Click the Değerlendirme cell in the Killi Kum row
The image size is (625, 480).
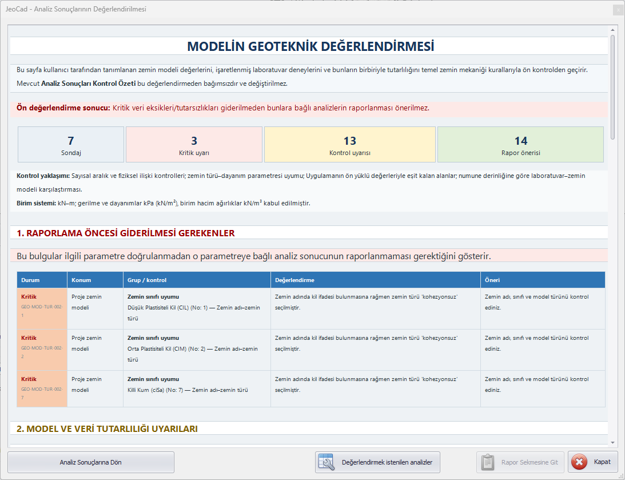[x=376, y=388]
